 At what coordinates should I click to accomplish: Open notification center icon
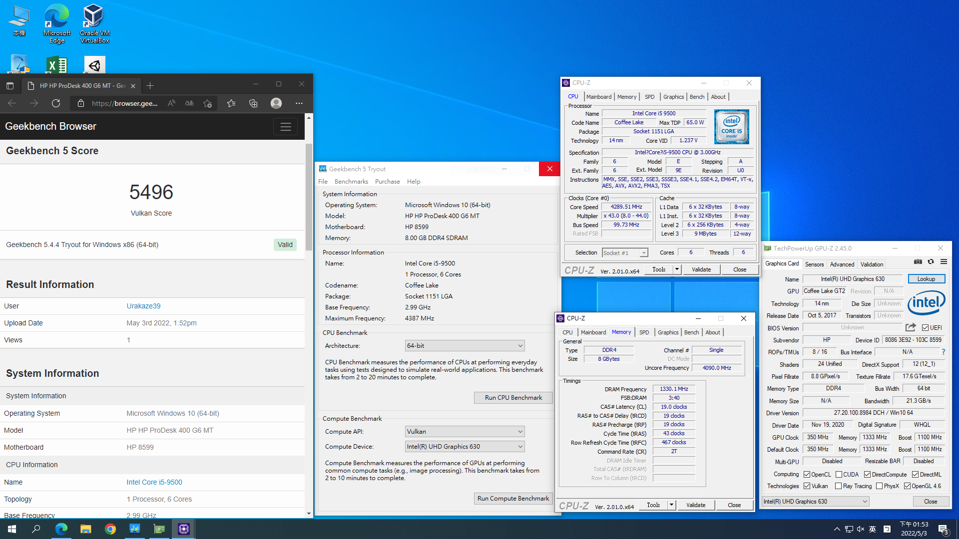click(x=944, y=530)
